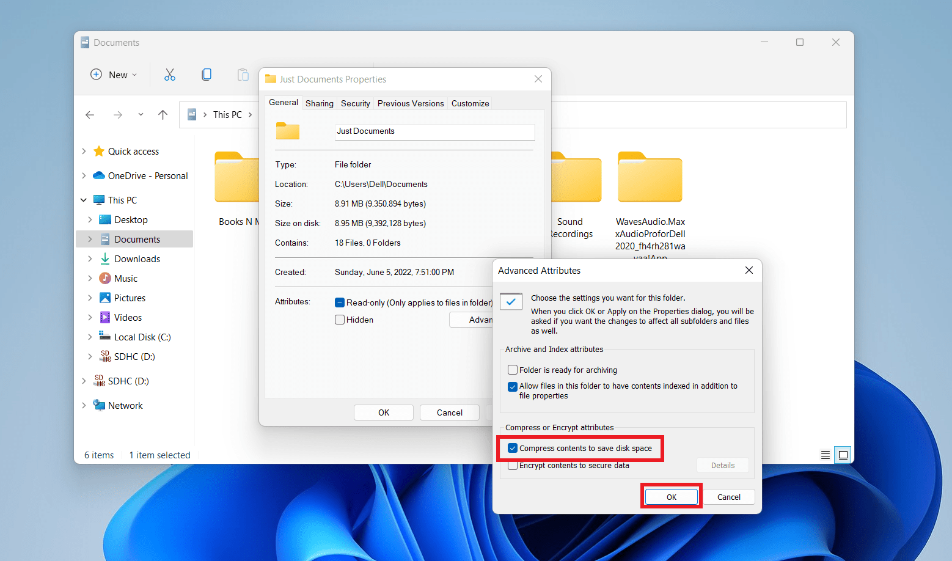Select the Cut scissors icon

pos(170,75)
